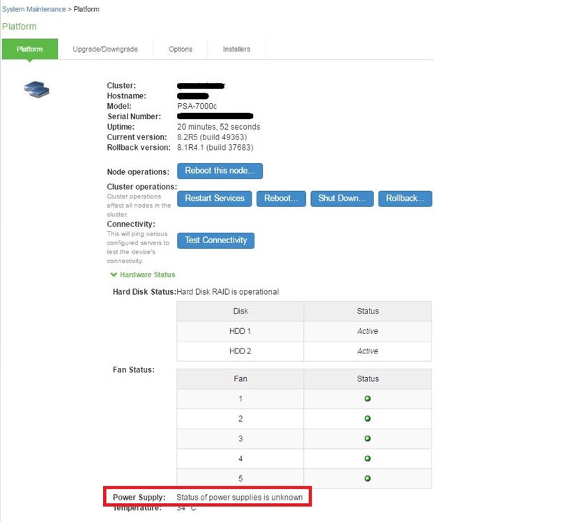Click the green arrow beside Hardware Status
The width and height of the screenshot is (571, 522).
tap(114, 275)
